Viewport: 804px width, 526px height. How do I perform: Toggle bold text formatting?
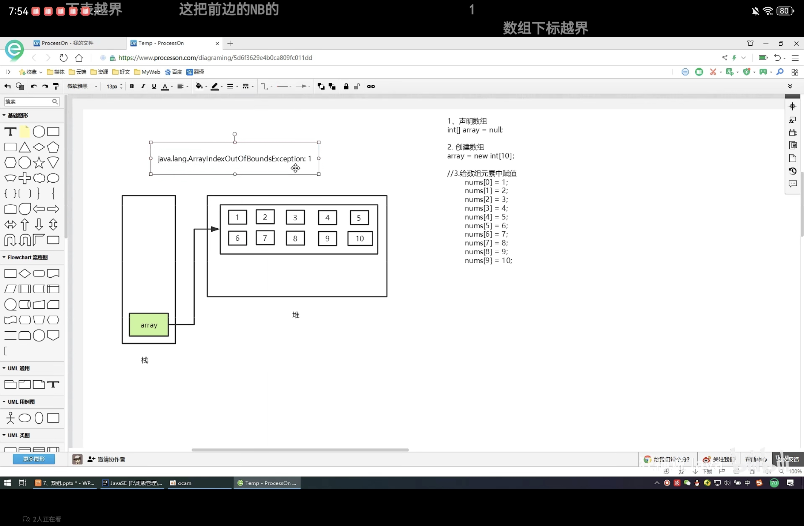(x=132, y=86)
